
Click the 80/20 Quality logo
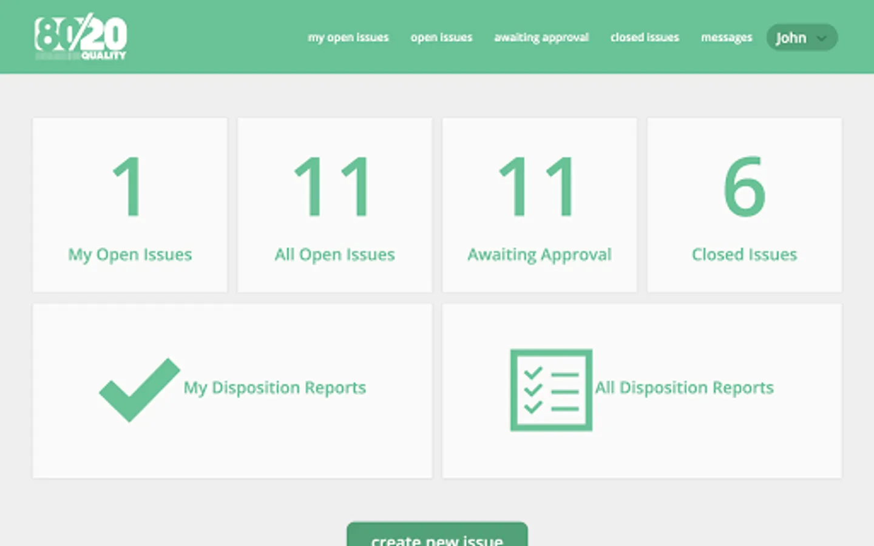80,37
